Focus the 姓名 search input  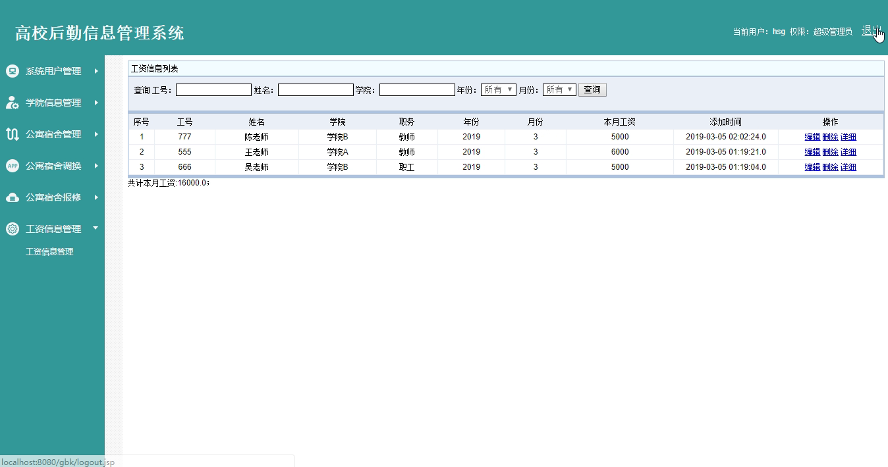pos(316,90)
